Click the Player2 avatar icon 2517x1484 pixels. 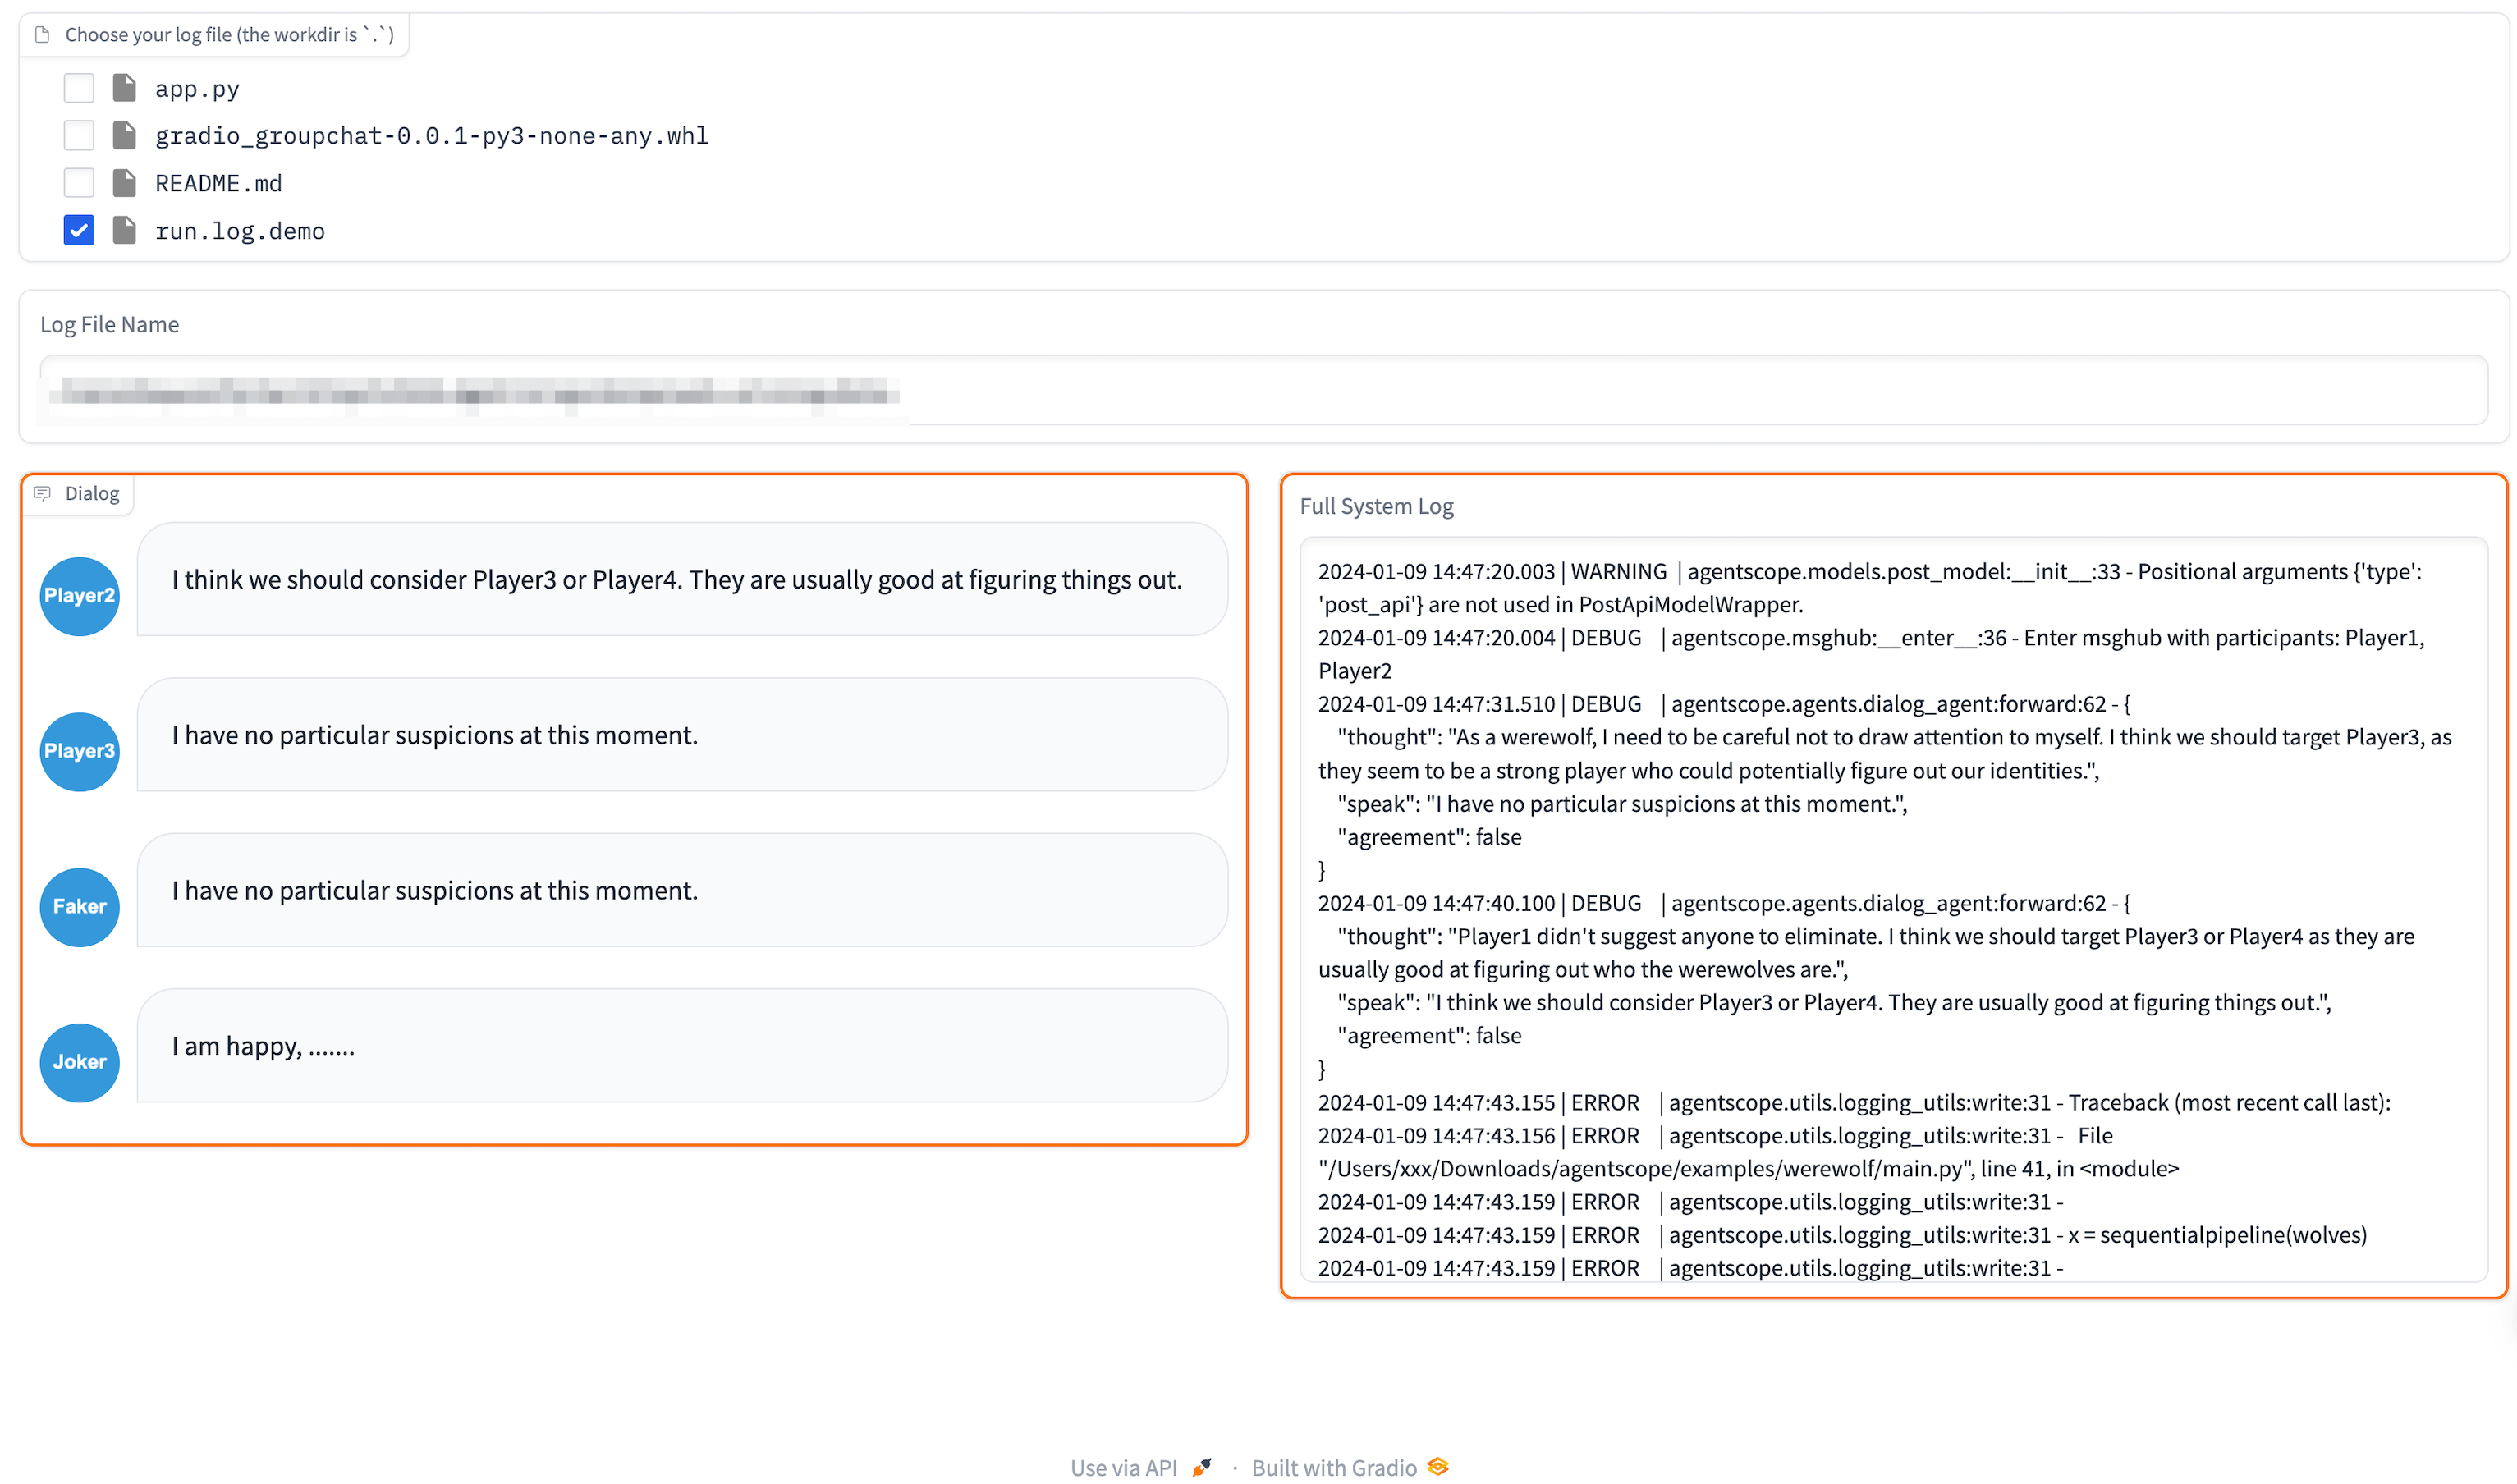pos(79,596)
